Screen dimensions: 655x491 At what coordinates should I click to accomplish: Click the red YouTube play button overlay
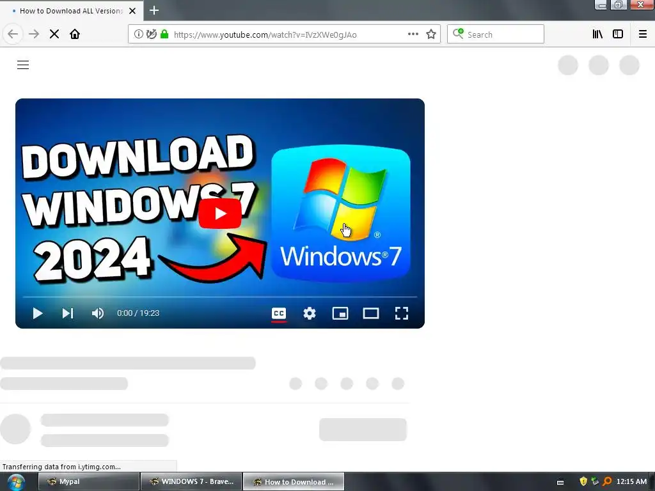(x=220, y=214)
